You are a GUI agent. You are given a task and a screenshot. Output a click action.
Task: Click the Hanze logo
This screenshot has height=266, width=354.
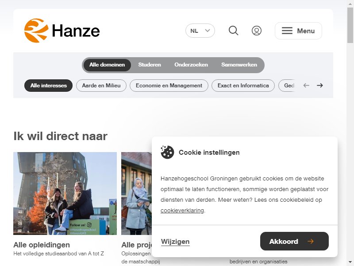[x=62, y=31]
